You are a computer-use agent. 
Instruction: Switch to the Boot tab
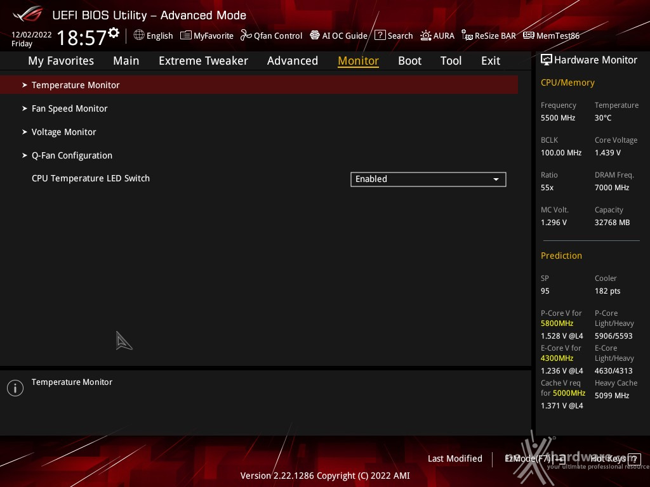(x=409, y=61)
